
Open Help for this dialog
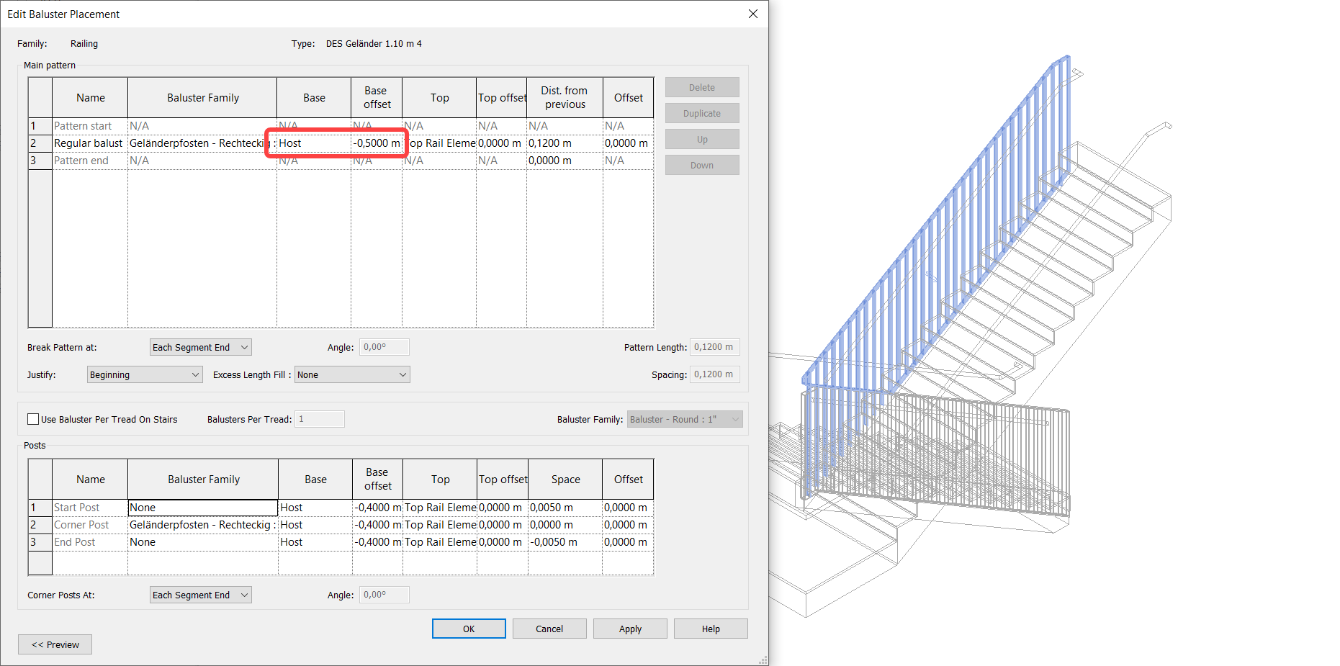(710, 628)
